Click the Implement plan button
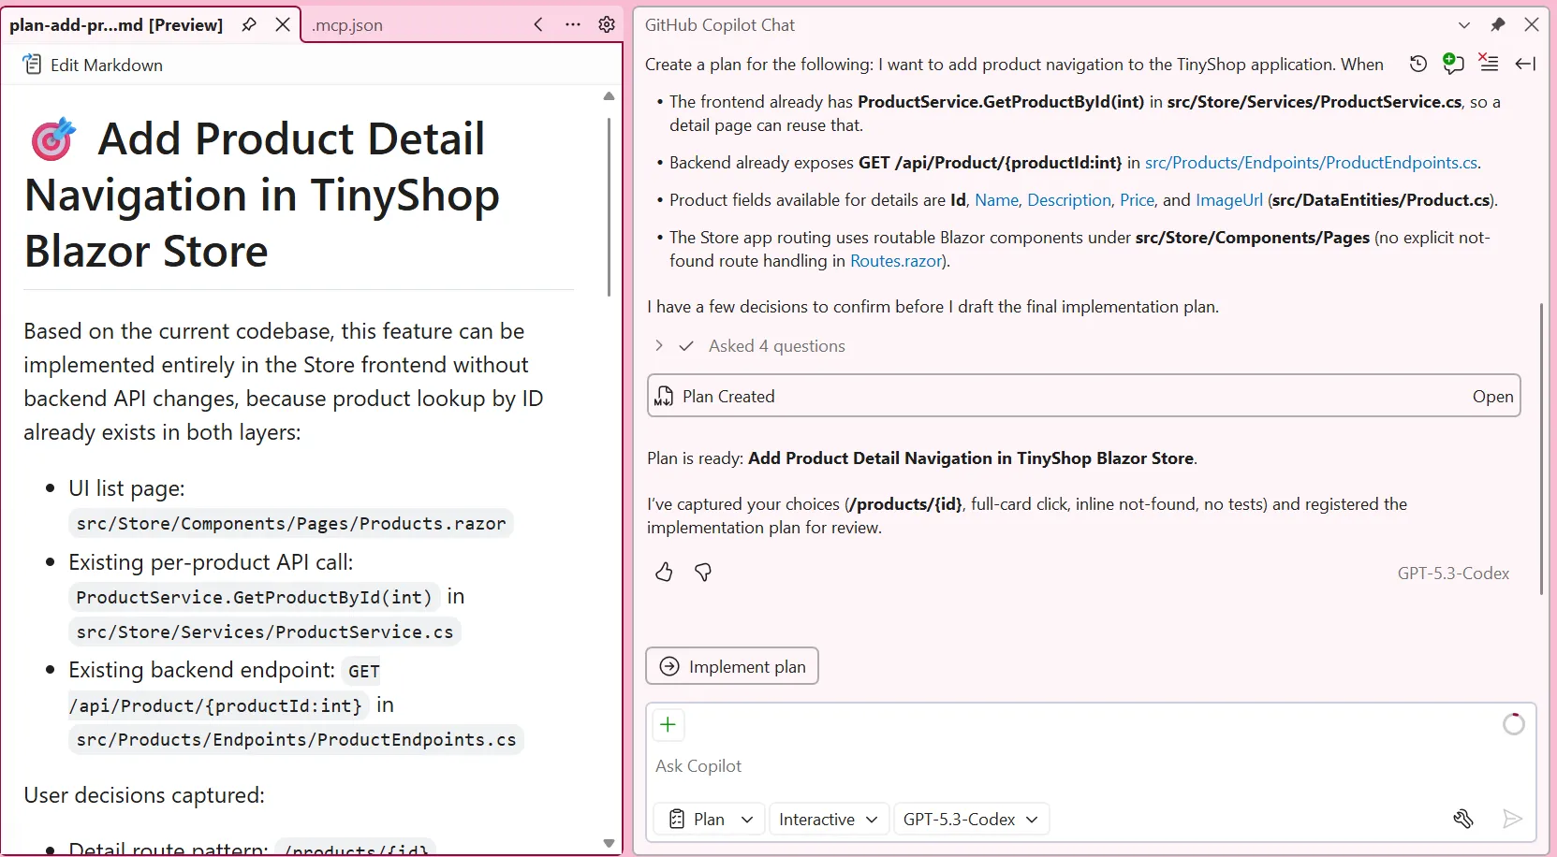The image size is (1557, 857). pyautogui.click(x=732, y=666)
